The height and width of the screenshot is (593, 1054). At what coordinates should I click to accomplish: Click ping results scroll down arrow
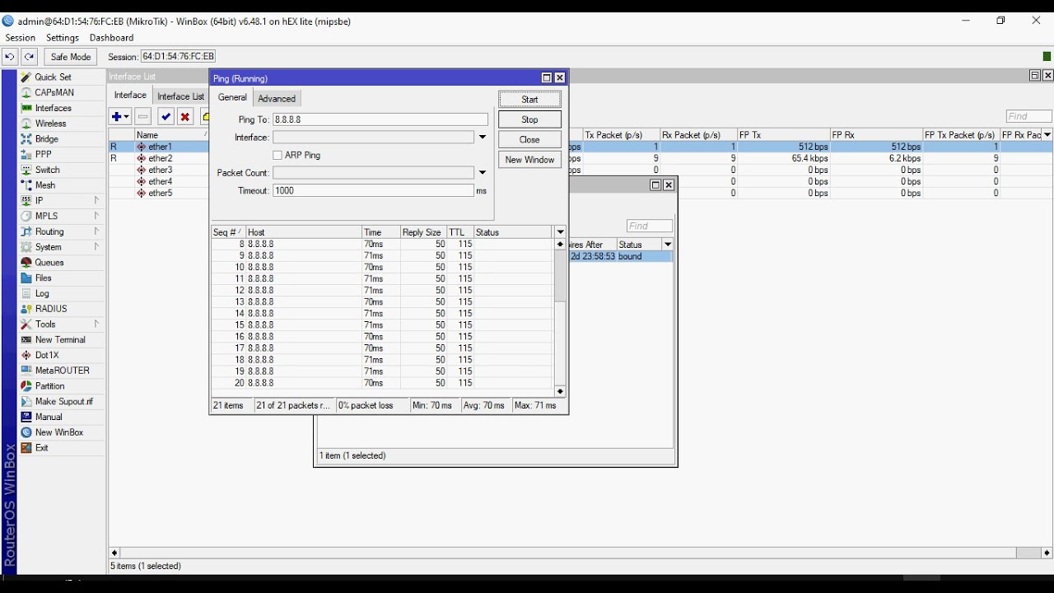(x=560, y=392)
